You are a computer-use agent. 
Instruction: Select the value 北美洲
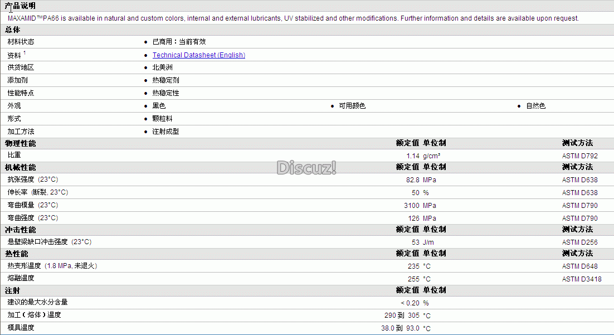(x=162, y=67)
